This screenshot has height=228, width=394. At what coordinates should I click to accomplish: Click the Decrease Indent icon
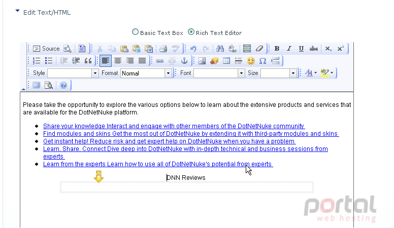point(63,61)
